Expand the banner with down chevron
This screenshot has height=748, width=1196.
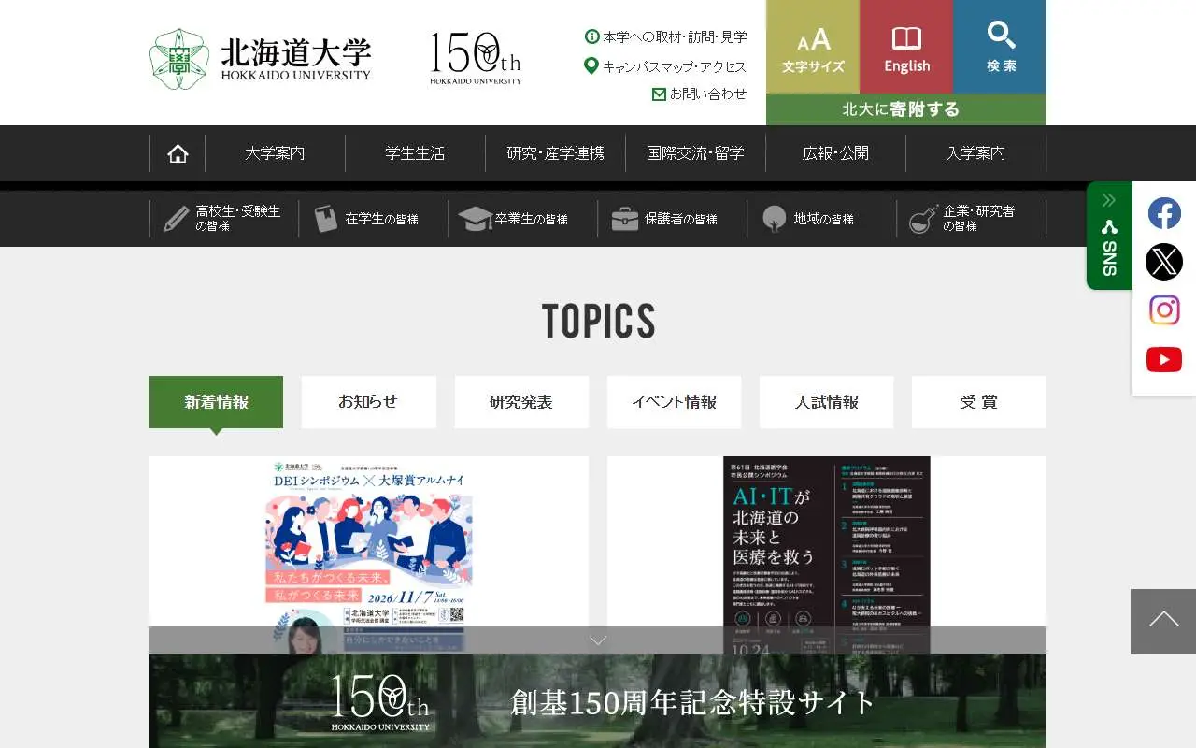click(x=598, y=640)
